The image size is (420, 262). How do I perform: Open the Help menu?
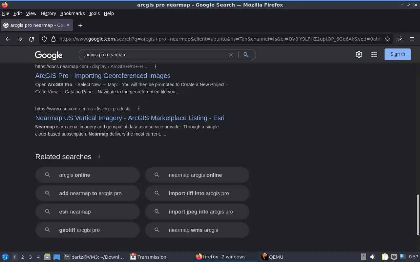109,13
